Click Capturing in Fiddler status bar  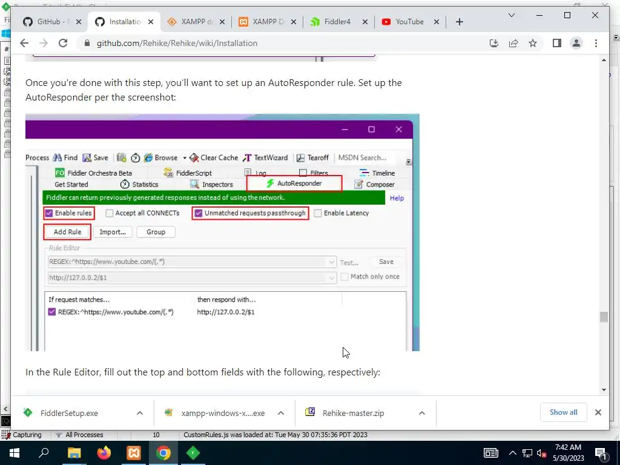tap(27, 435)
